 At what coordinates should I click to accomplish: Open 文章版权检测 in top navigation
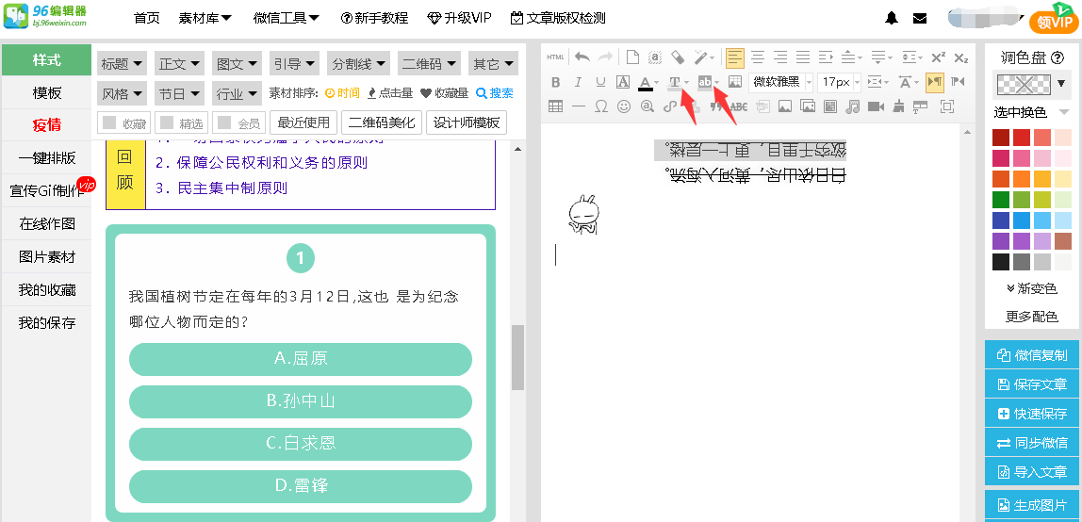click(558, 19)
